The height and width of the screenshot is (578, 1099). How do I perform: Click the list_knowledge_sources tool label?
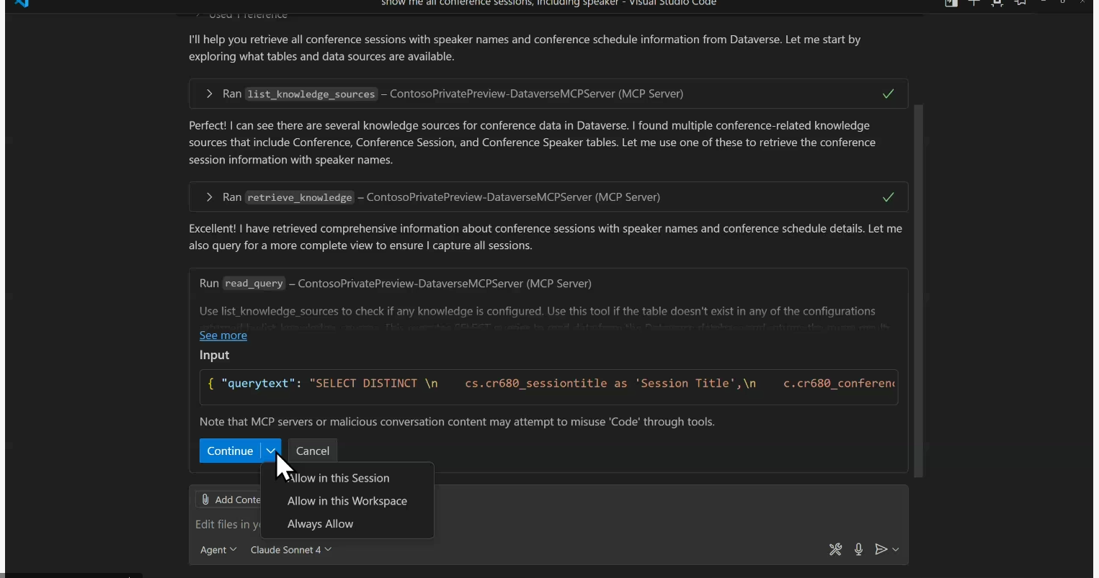pos(311,94)
